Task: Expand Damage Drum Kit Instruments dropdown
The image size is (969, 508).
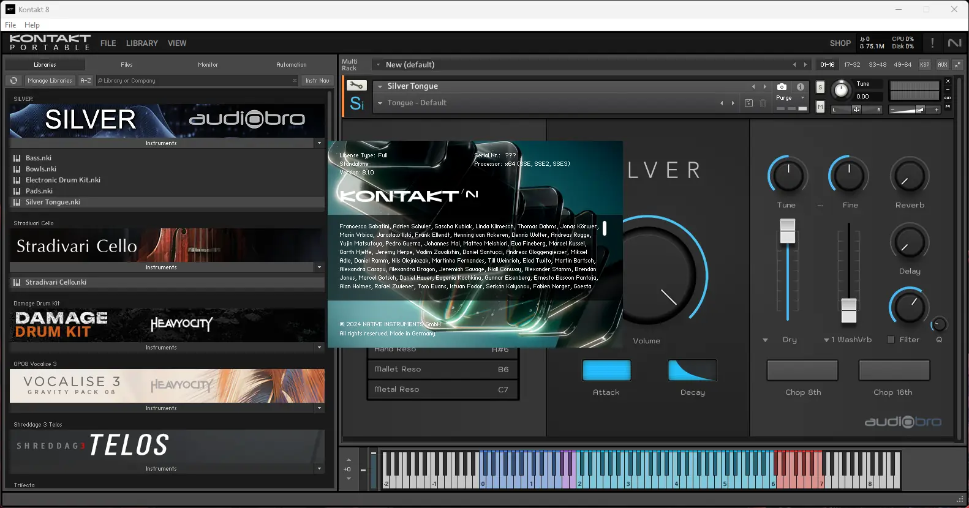Action: [x=319, y=348]
